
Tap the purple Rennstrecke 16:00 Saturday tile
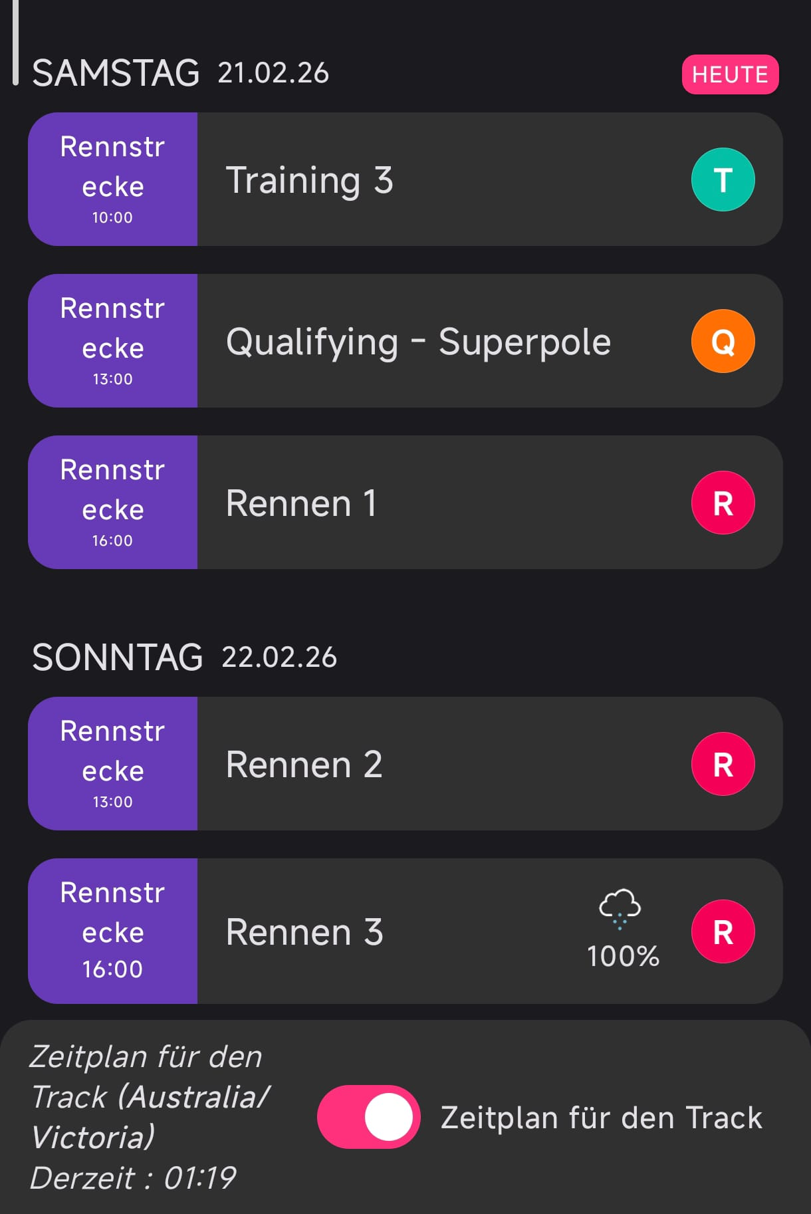[112, 503]
